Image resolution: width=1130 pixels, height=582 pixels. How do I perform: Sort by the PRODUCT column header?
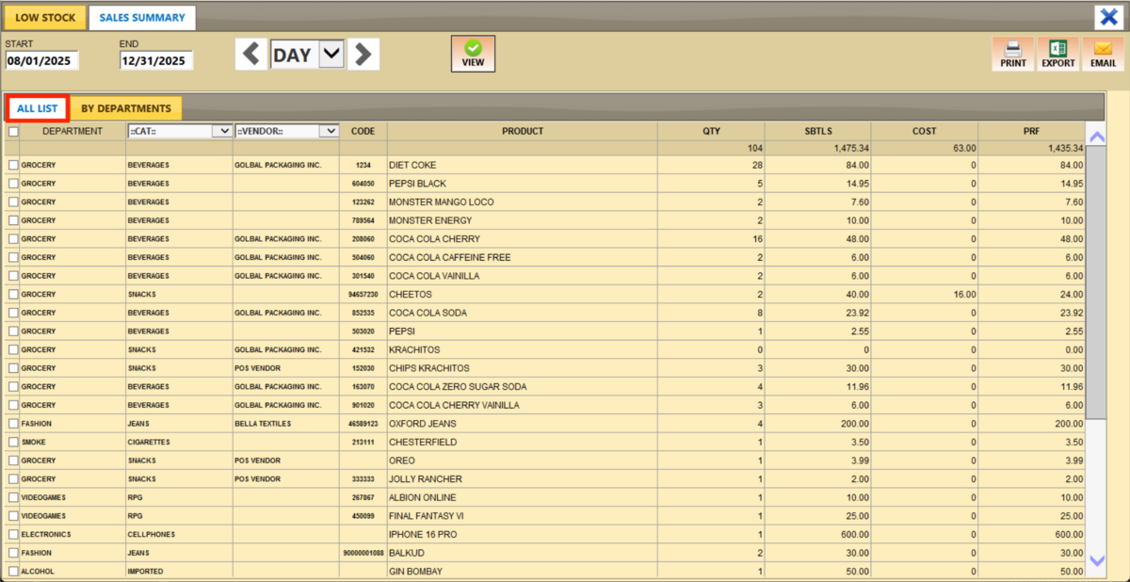point(523,131)
